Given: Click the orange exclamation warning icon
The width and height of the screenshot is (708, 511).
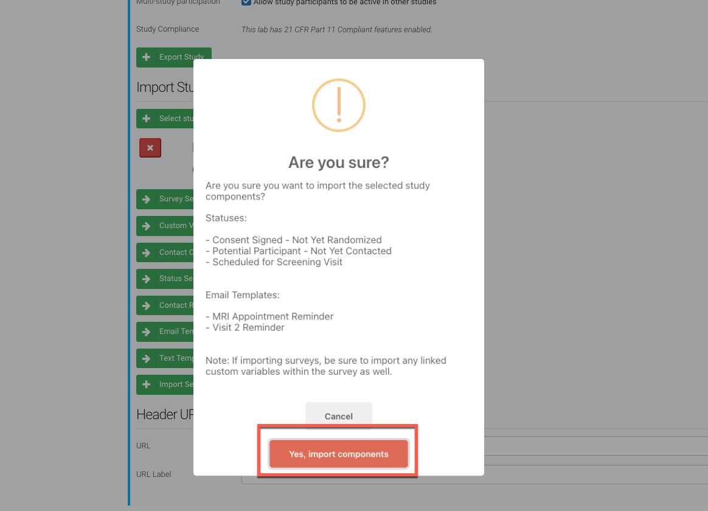Looking at the screenshot, I should click(x=338, y=105).
